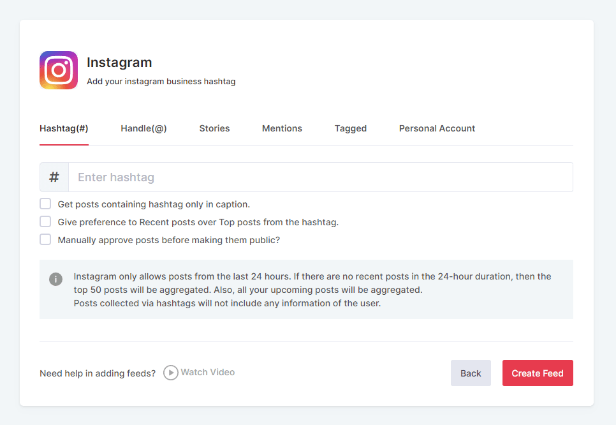Screen dimensions: 616x425
Task: Click the hash symbol prefix icon
Action: (54, 177)
